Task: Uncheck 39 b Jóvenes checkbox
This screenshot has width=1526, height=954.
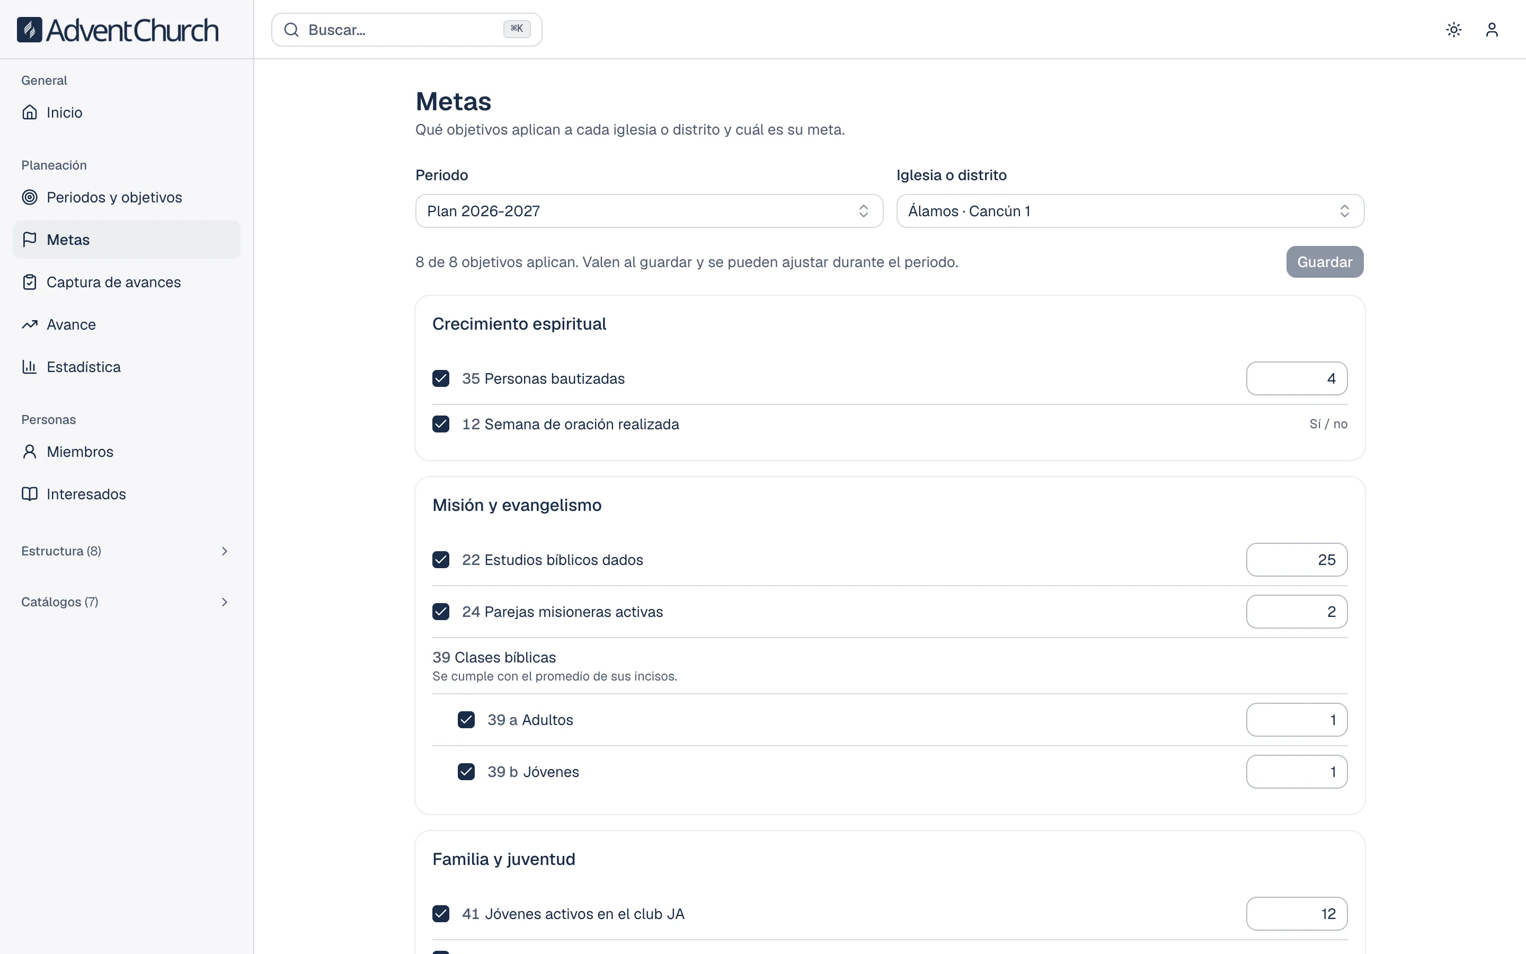Action: pos(466,772)
